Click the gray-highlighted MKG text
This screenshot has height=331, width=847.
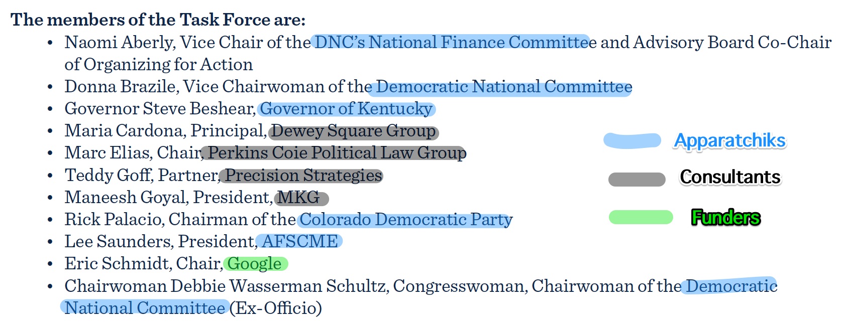[x=299, y=198]
